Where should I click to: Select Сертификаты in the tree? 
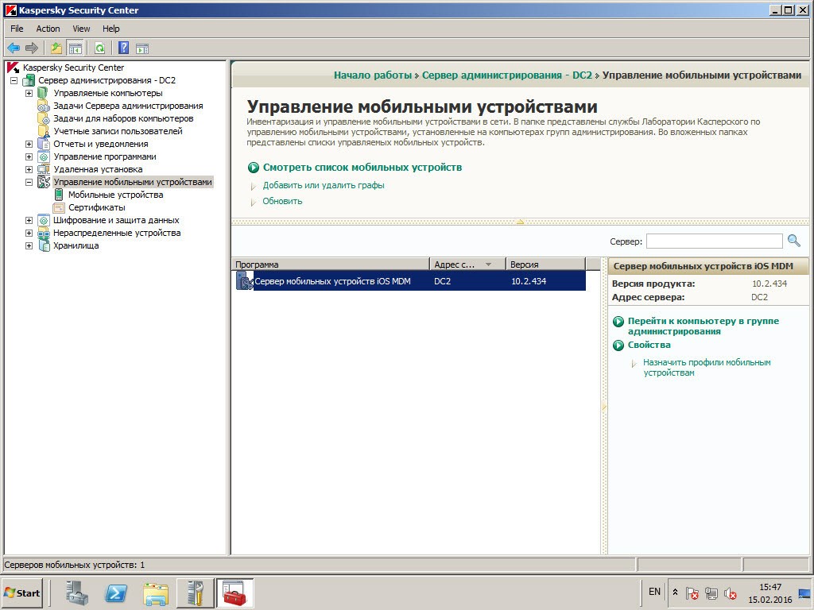96,207
